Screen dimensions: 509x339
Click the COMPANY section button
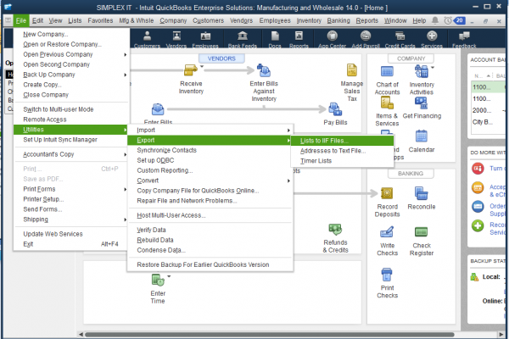tap(411, 58)
